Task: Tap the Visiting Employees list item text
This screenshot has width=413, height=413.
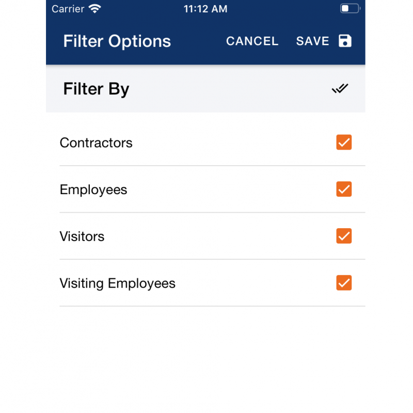Action: coord(118,283)
